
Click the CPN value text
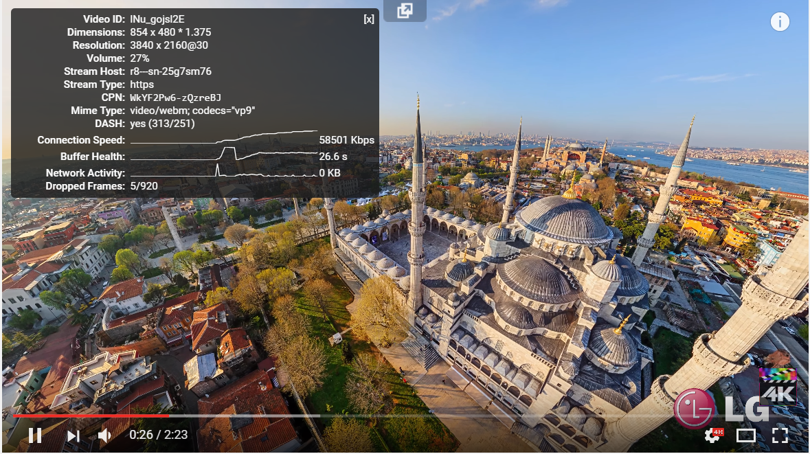[175, 98]
